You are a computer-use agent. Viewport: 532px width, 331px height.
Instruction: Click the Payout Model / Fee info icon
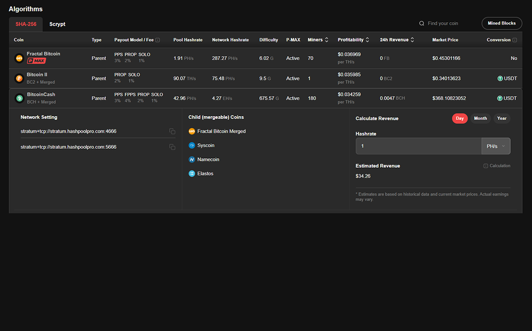point(157,40)
